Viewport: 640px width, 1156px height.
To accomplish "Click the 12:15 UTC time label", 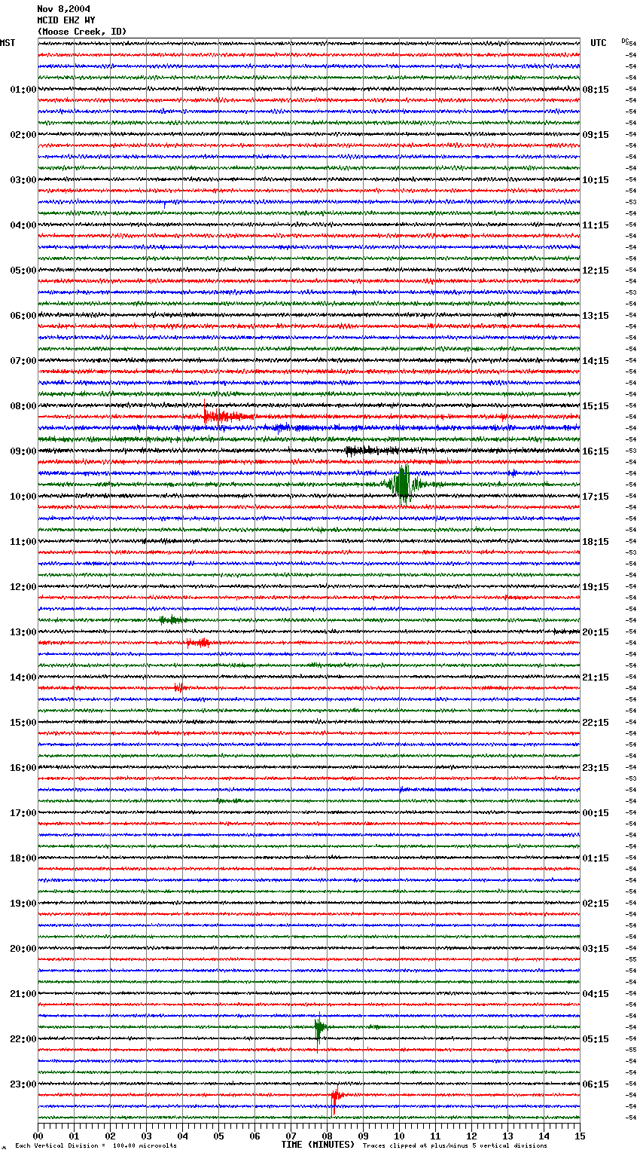I will [596, 271].
